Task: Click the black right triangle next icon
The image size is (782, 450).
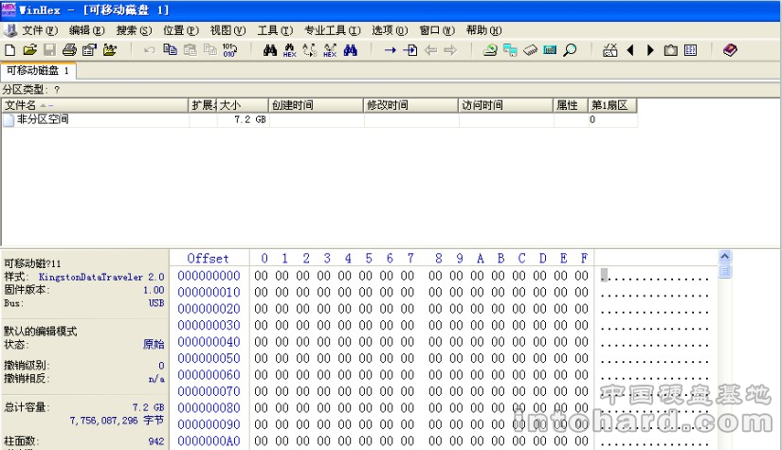Action: coord(650,50)
